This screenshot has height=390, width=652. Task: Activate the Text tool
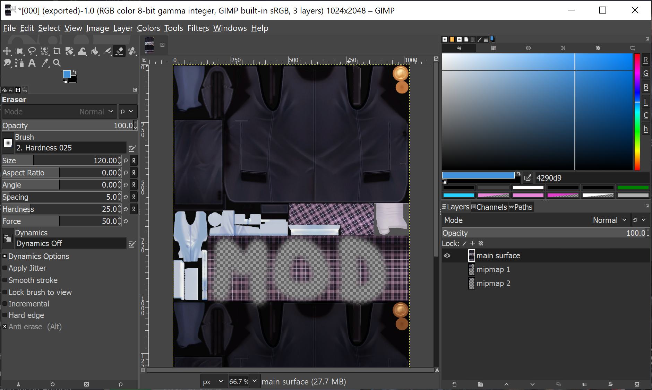(x=32, y=63)
